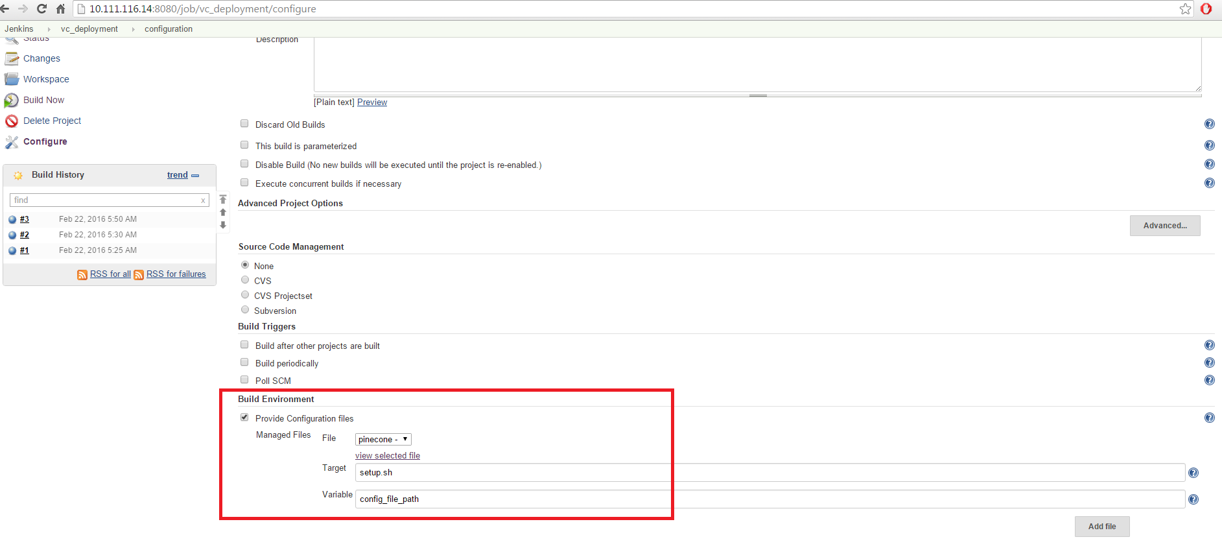This screenshot has width=1222, height=548.
Task: Click the browser reload page icon
Action: point(42,9)
